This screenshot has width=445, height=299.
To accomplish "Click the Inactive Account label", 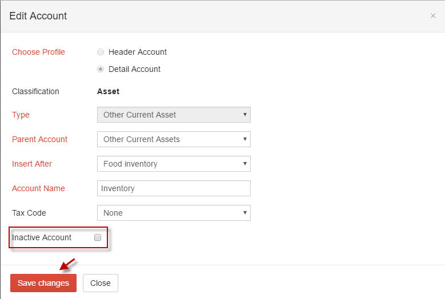I will 42,237.
